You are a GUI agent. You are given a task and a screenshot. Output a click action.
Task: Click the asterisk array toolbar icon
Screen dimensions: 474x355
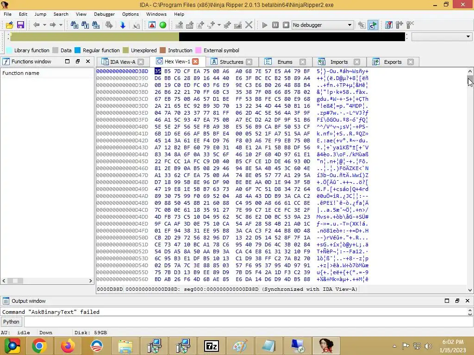(x=227, y=25)
